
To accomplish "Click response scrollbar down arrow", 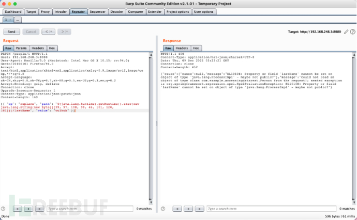I will coord(354,202).
